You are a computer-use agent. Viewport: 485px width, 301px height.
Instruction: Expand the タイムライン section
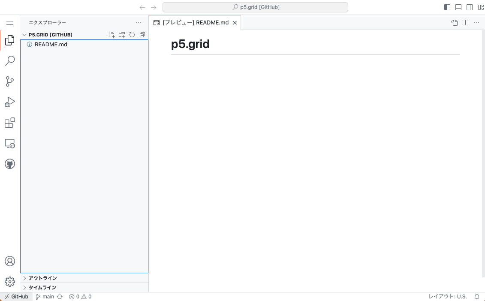point(42,287)
